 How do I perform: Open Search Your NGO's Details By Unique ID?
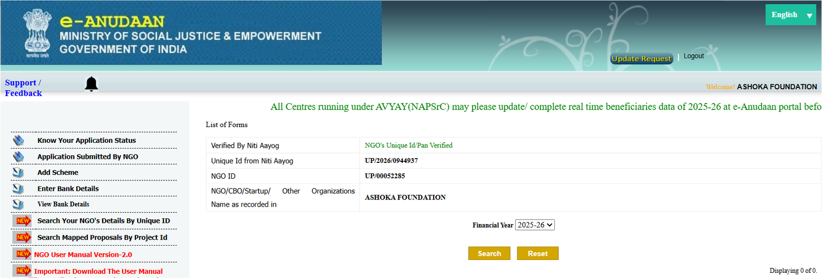[104, 221]
